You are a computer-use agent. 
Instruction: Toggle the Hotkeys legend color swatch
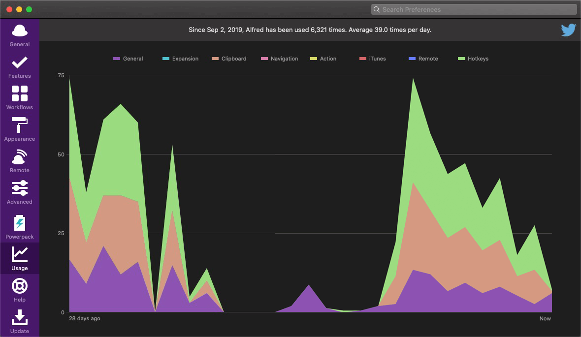coord(461,59)
